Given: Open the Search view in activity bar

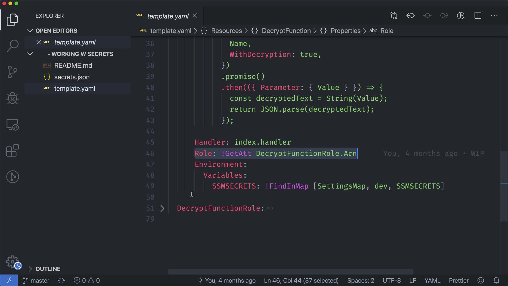Looking at the screenshot, I should tap(12, 46).
